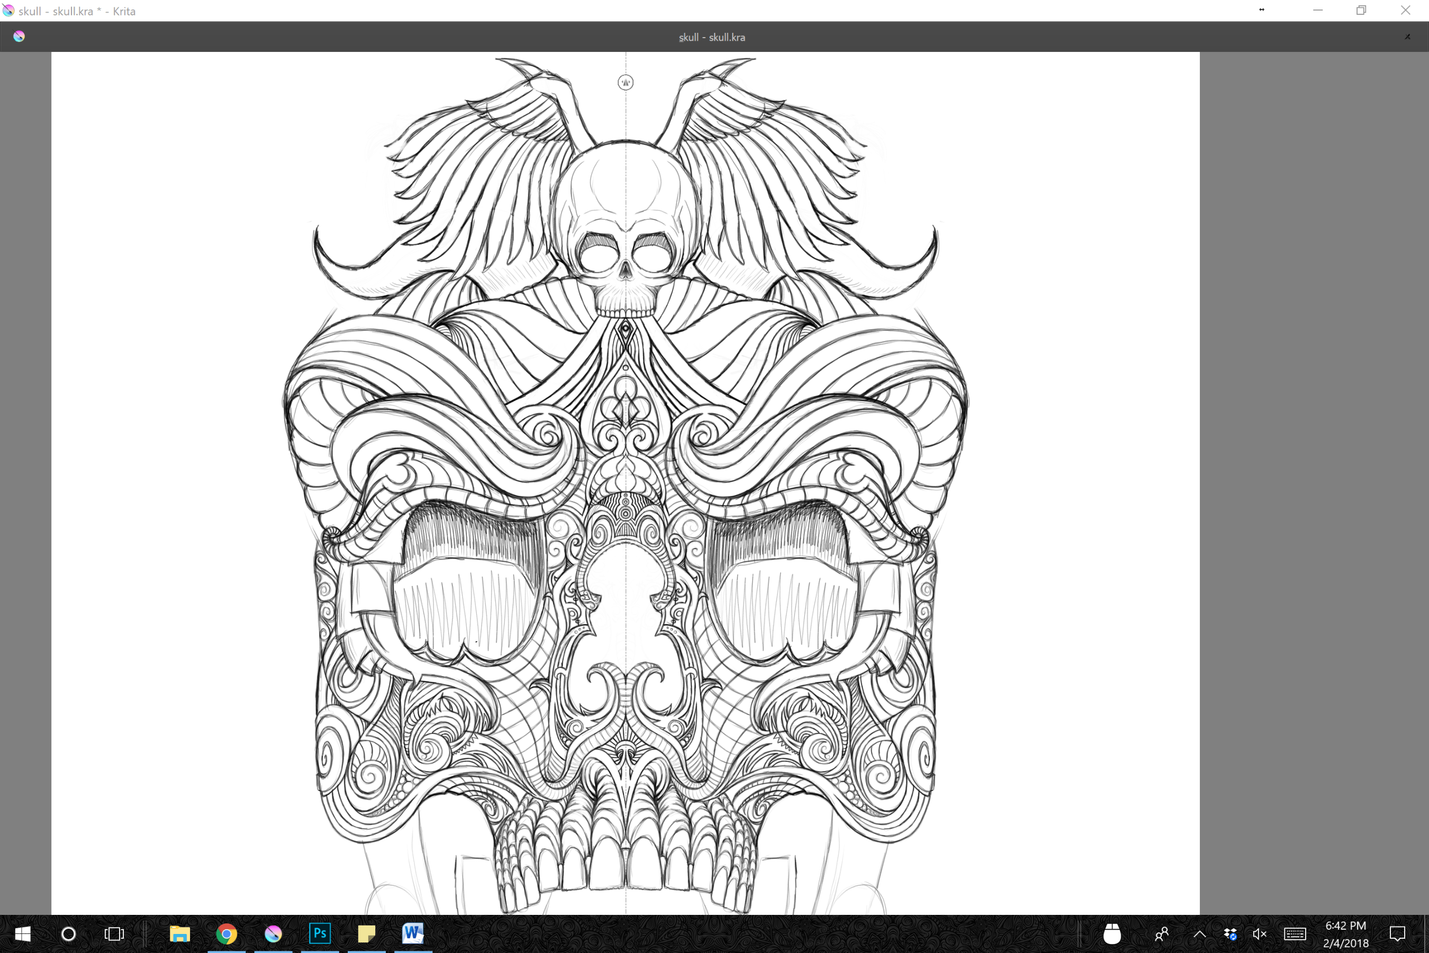This screenshot has height=953, width=1429.
Task: Switch to Microsoft Word in taskbar
Action: click(413, 933)
